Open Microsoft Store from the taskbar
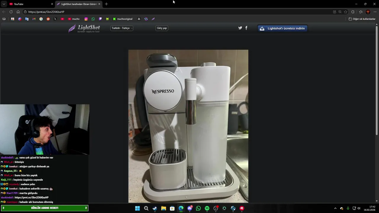 click(172, 208)
